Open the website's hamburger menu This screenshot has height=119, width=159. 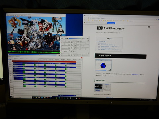(149, 27)
